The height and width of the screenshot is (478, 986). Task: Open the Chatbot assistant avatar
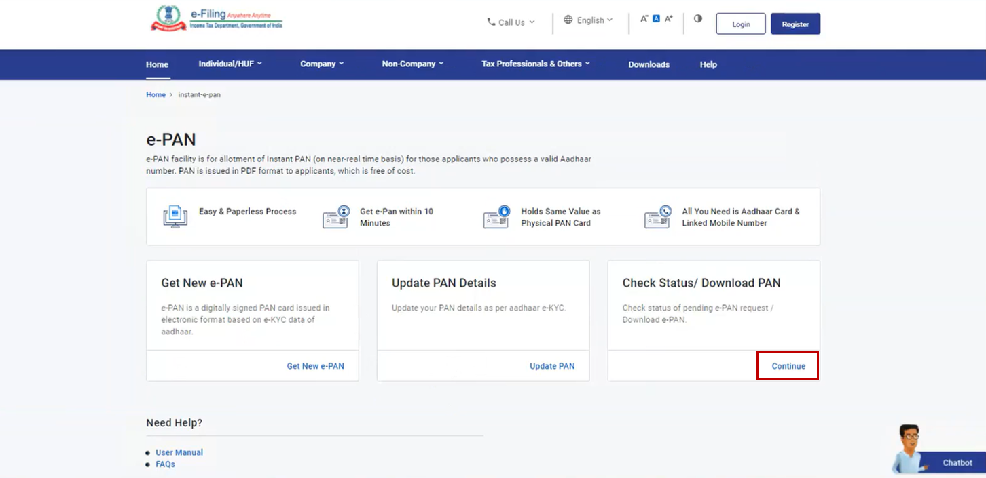[908, 449]
